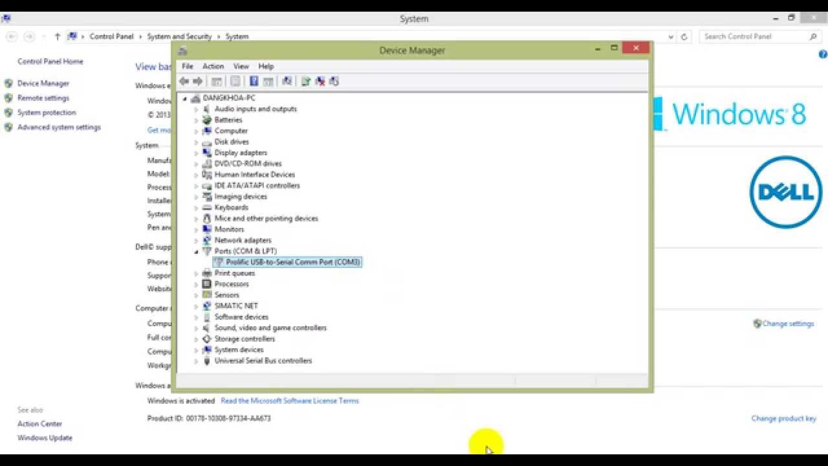
Task: Expand the DVD/CD-ROM drives node arrow
Action: point(196,164)
